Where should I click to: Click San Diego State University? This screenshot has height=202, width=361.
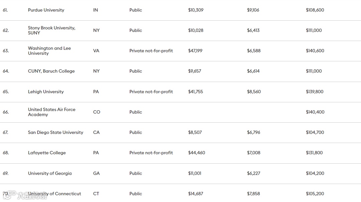click(x=55, y=132)
